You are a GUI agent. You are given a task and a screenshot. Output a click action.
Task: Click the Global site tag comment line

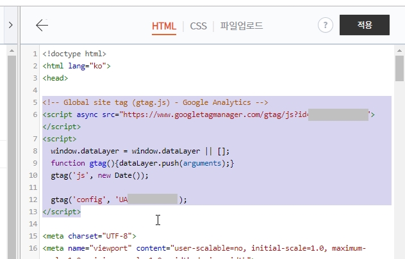point(155,102)
